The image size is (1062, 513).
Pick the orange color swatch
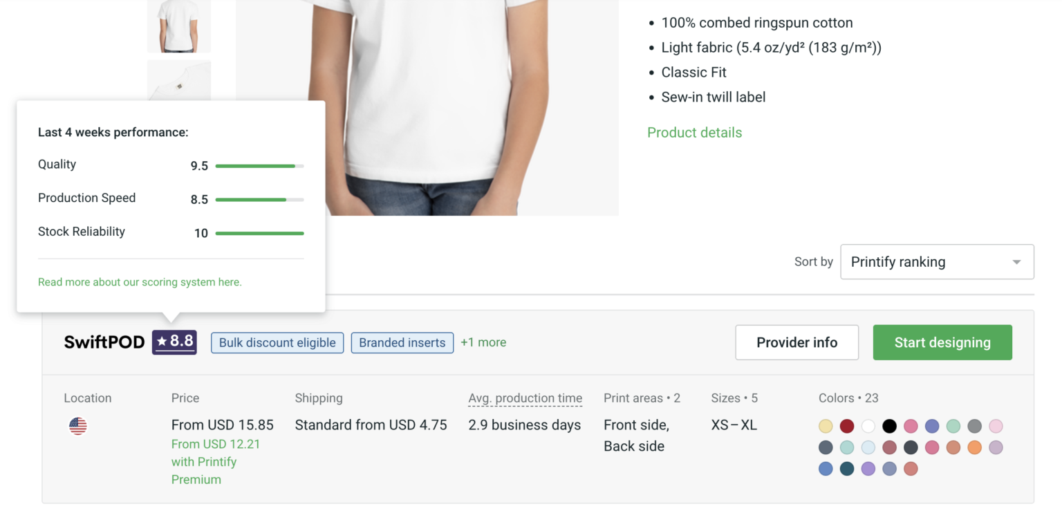coord(974,447)
